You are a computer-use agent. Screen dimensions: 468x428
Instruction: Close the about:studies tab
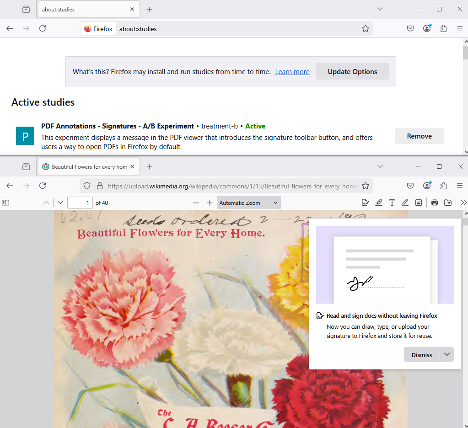(132, 9)
